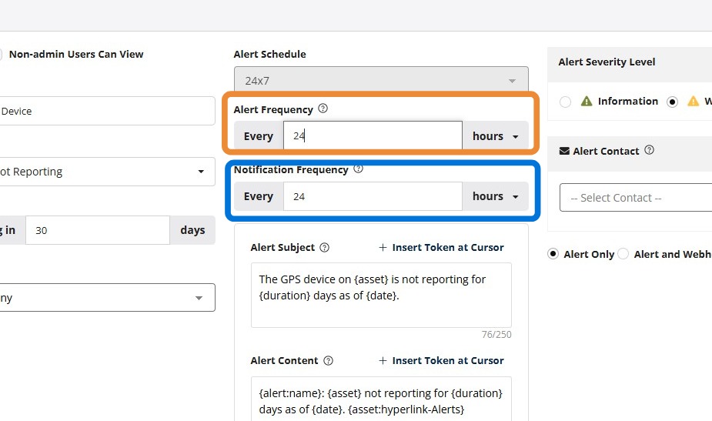The image size is (712, 421).
Task: Select the Warning severity radio button
Action: coord(673,102)
